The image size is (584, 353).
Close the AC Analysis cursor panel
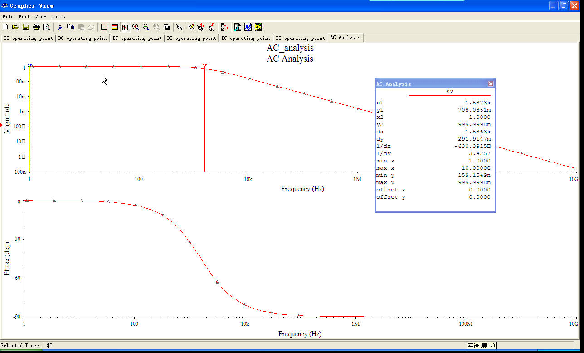[x=491, y=84]
